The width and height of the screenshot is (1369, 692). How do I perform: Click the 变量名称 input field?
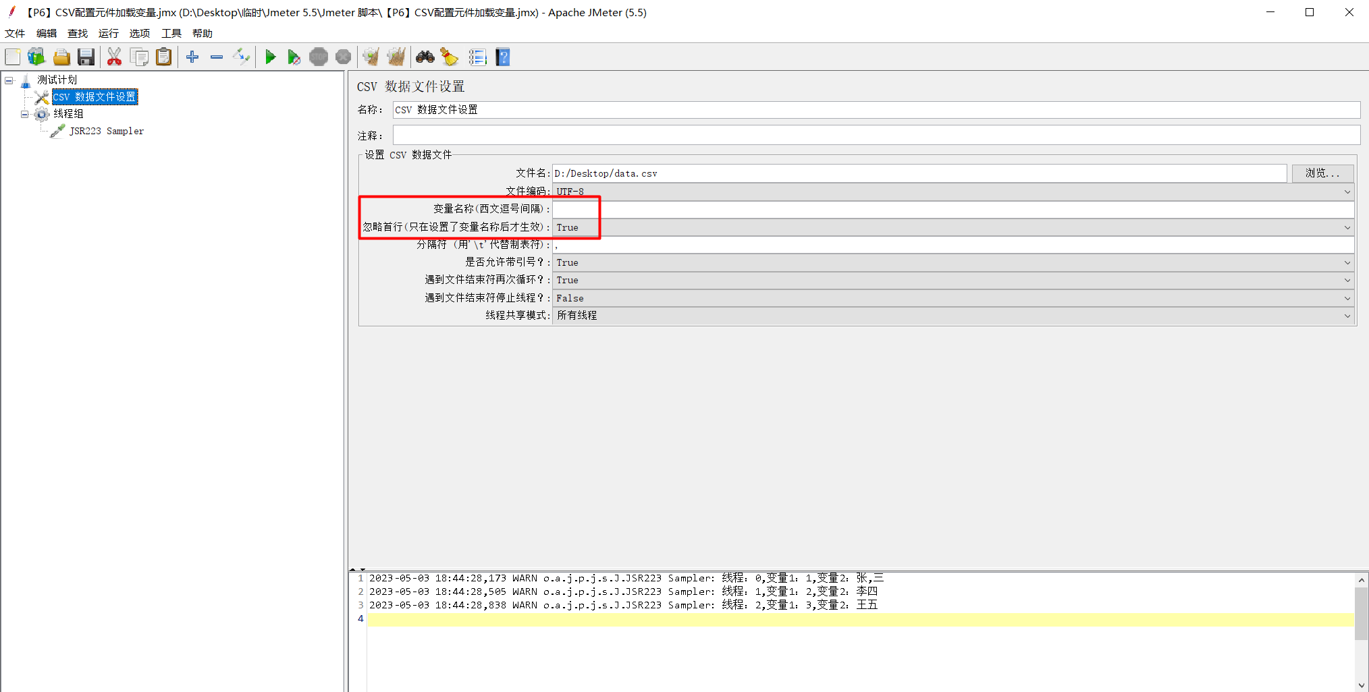954,209
